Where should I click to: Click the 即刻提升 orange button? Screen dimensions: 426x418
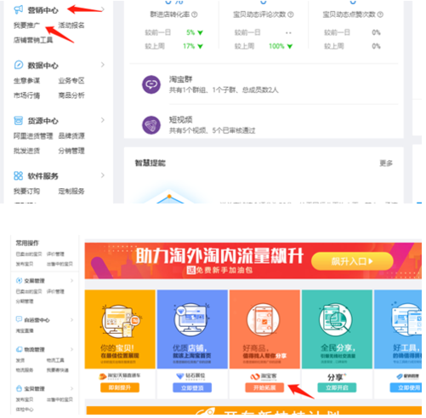point(120,387)
